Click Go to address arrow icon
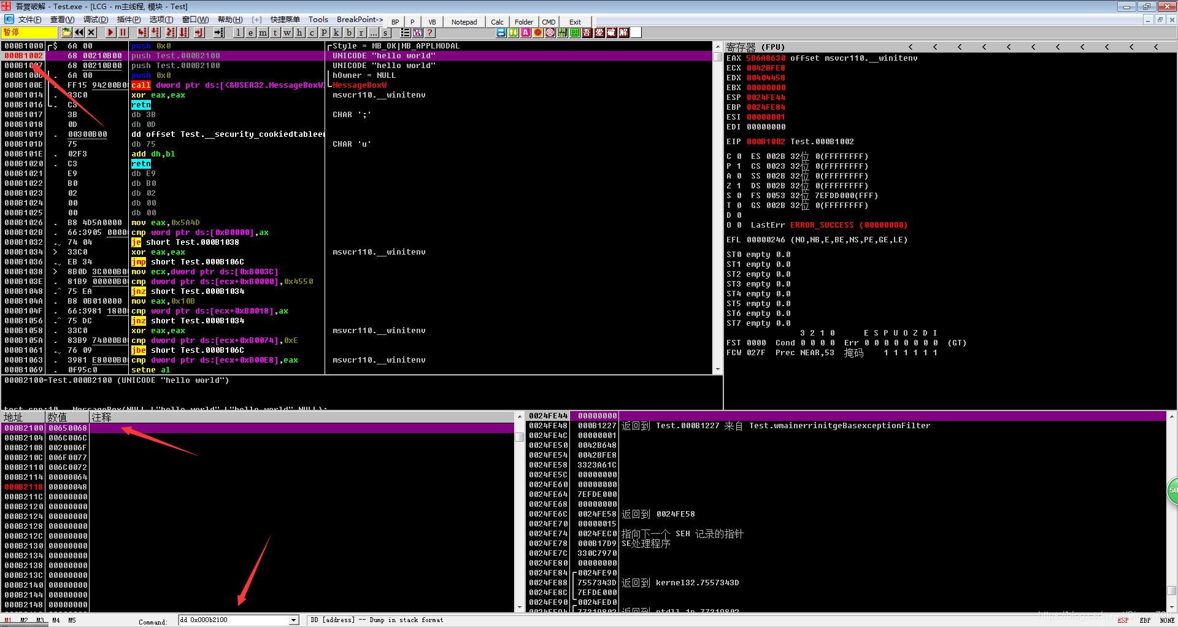 [218, 33]
